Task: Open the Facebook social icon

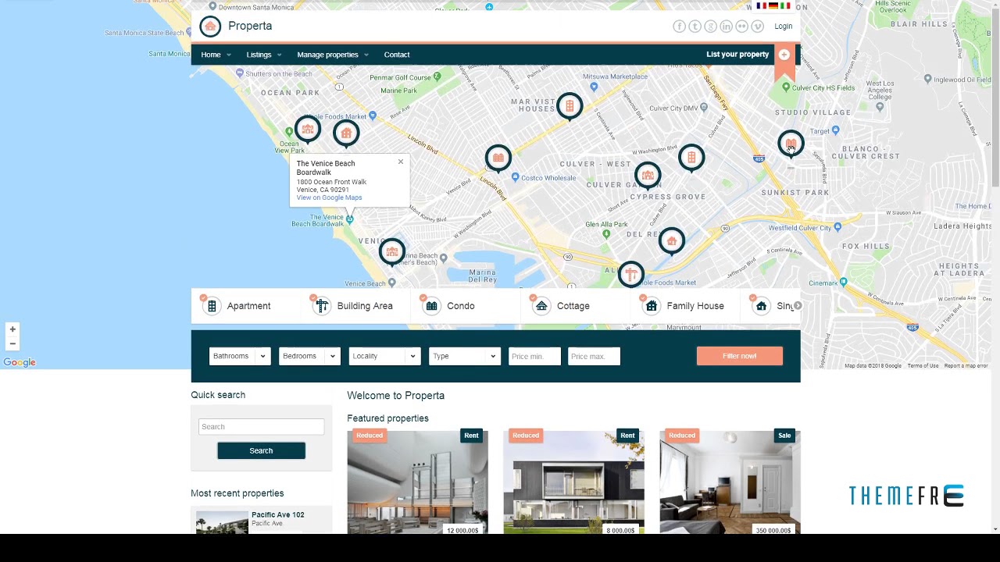Action: click(679, 27)
